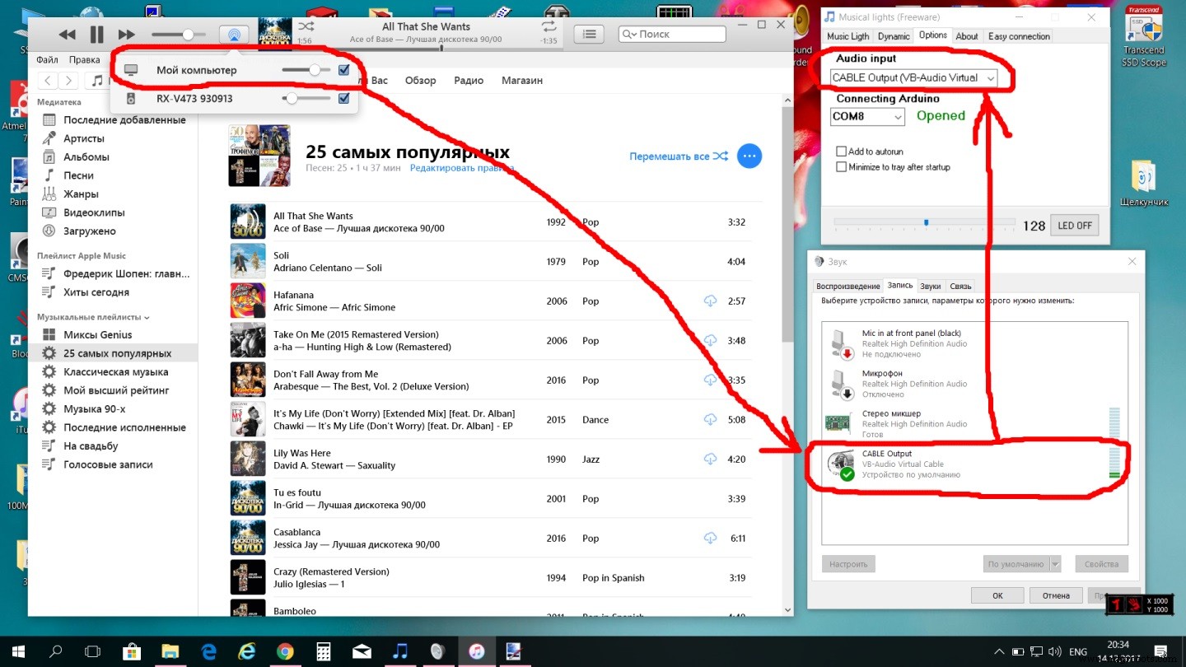Pause playback in iTunes
Image resolution: width=1186 pixels, height=667 pixels.
click(x=96, y=35)
